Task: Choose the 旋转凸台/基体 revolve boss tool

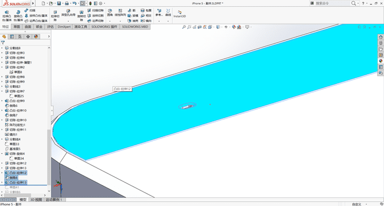Action: pos(18,15)
